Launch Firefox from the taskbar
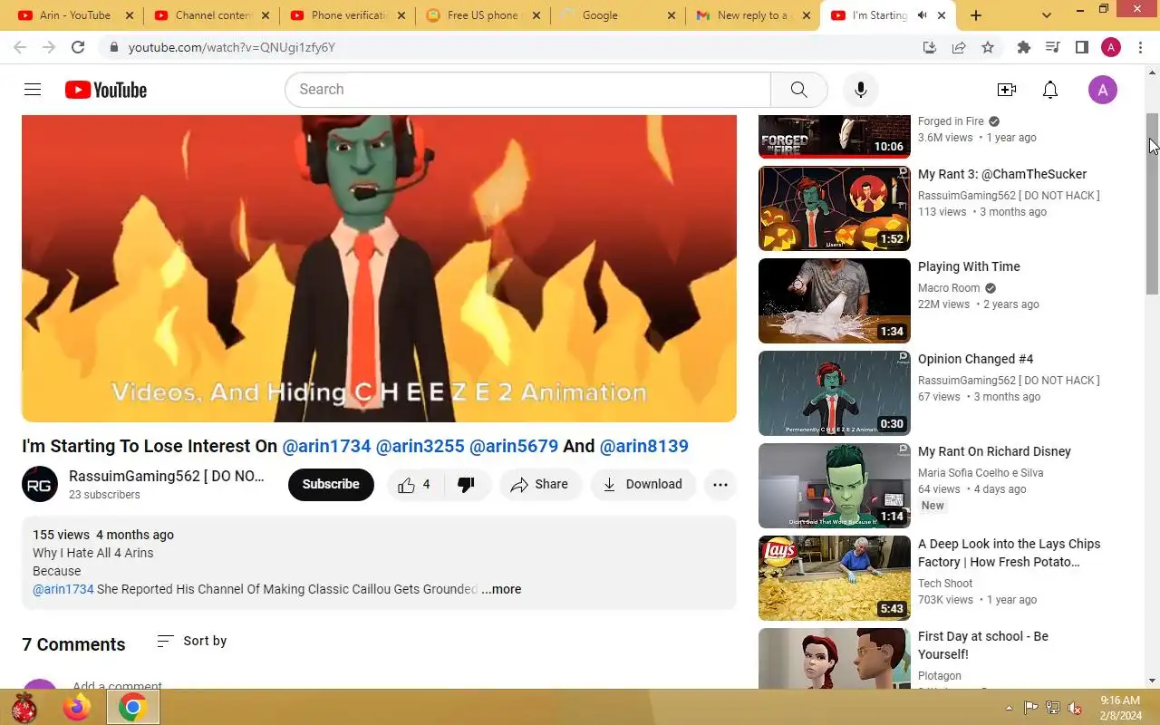 pos(77,707)
